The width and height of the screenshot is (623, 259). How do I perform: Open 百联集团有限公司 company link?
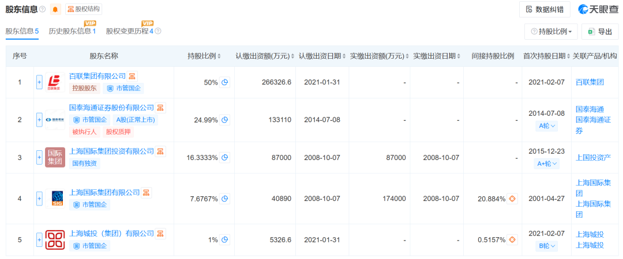(97, 76)
